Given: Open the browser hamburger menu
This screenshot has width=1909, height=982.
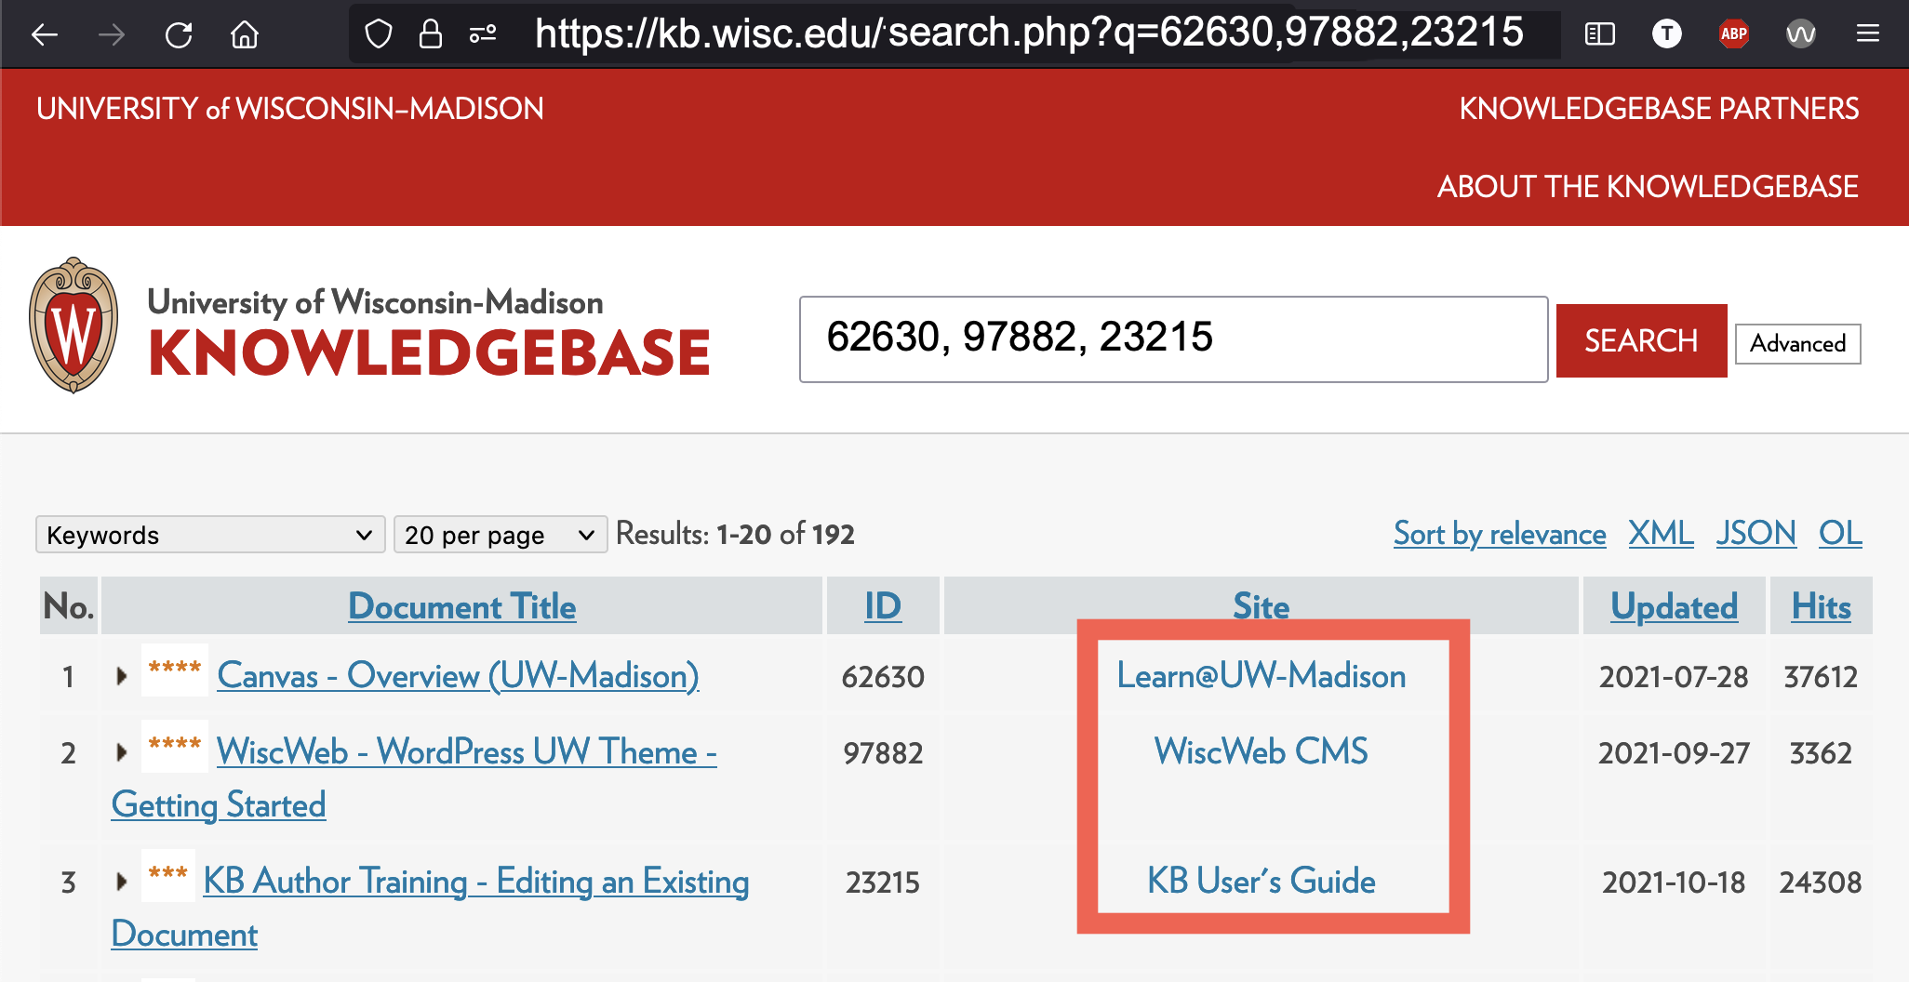Looking at the screenshot, I should (x=1867, y=34).
